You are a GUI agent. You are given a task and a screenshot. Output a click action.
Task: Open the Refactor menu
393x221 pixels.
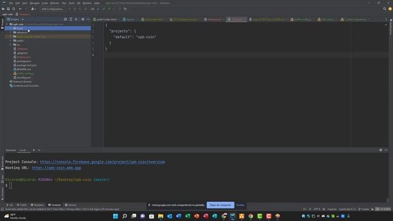tap(55, 3)
